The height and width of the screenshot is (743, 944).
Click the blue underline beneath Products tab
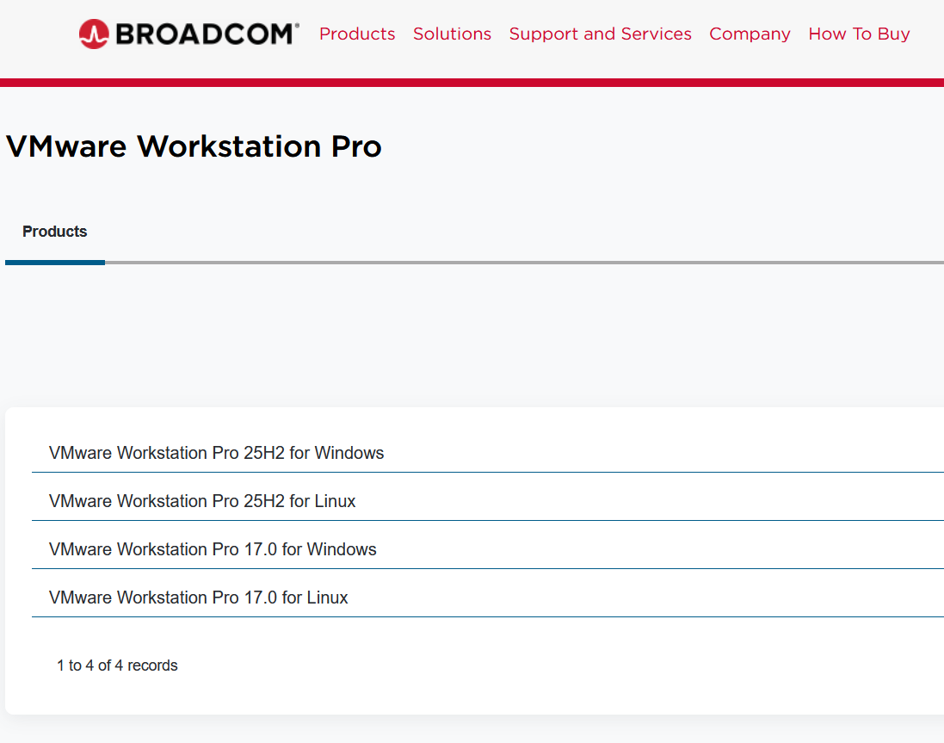[x=55, y=262]
